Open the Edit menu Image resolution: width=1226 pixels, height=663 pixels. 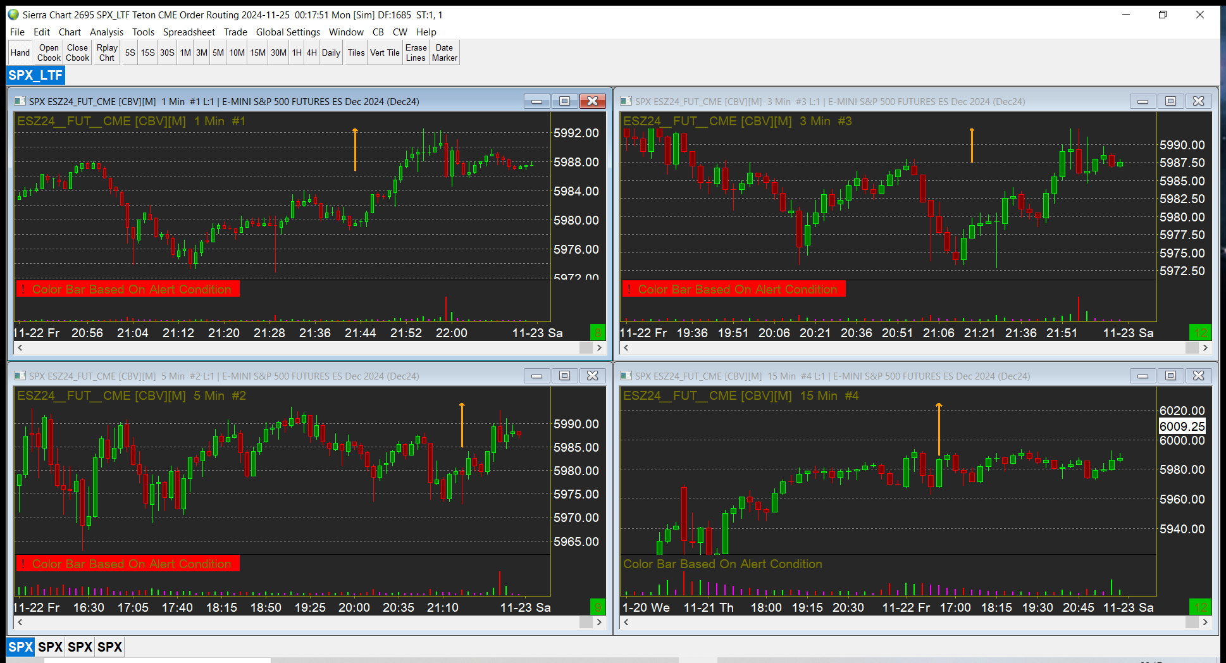[x=42, y=32]
